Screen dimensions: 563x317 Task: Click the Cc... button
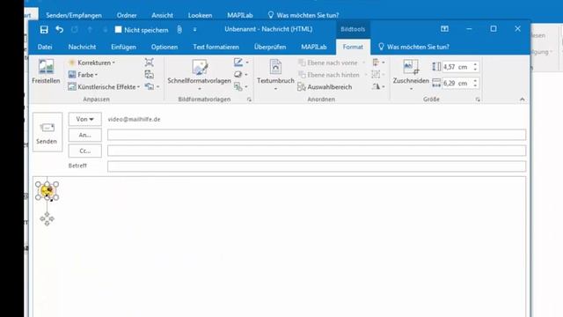pos(84,151)
